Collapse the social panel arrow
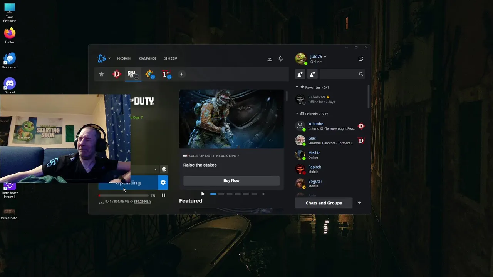 (359, 203)
